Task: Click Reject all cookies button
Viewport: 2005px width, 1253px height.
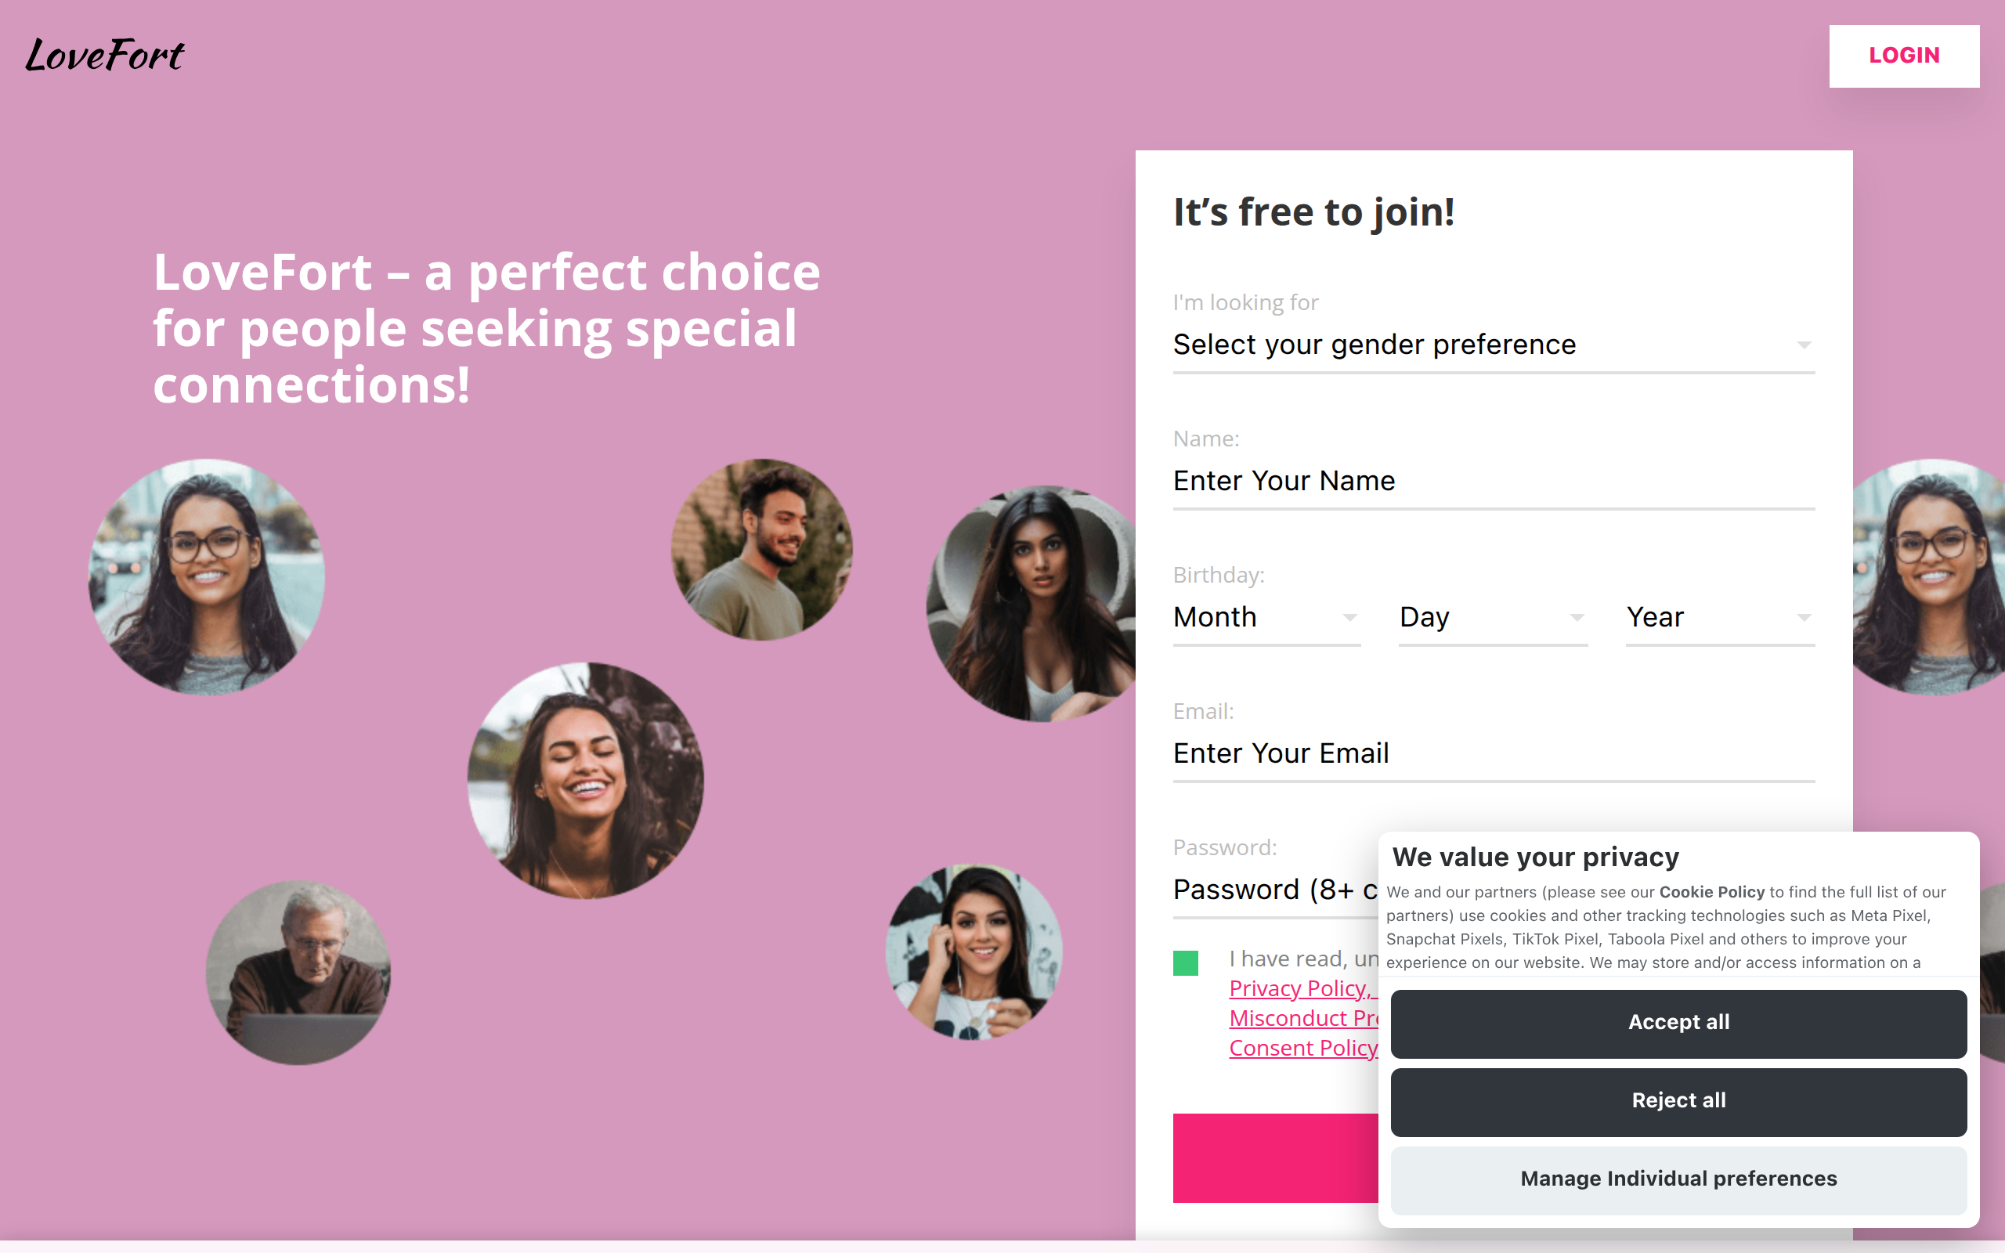Action: (x=1678, y=1100)
